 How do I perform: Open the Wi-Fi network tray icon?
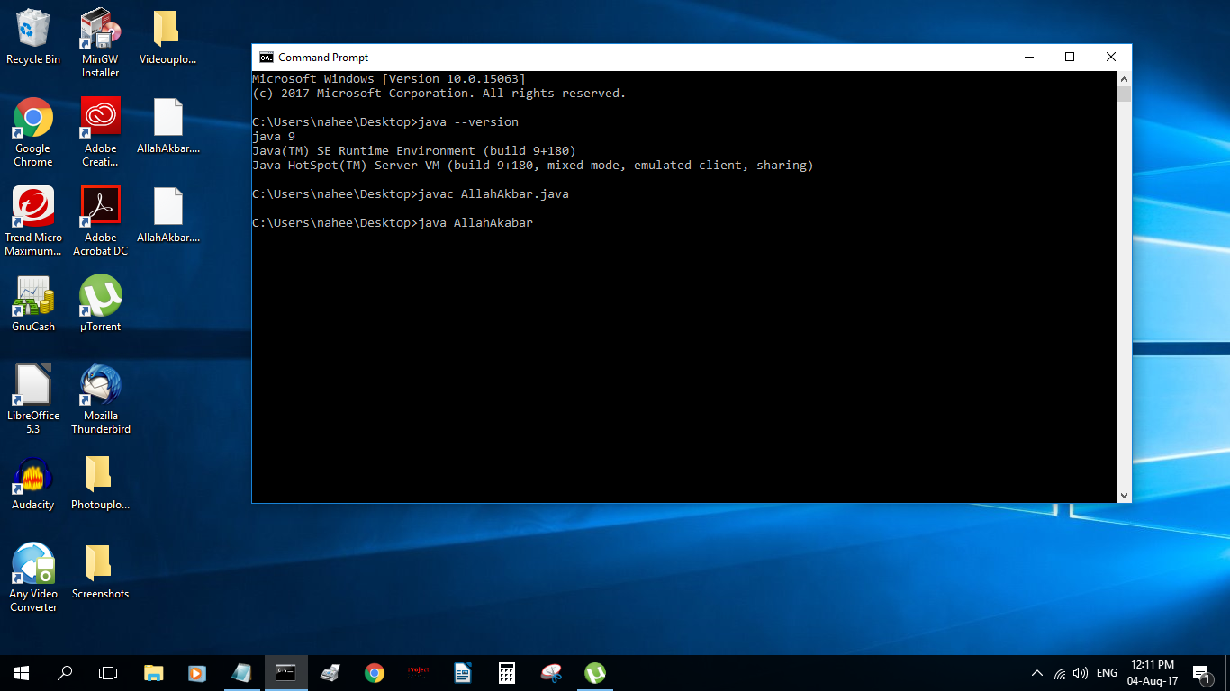click(1060, 673)
